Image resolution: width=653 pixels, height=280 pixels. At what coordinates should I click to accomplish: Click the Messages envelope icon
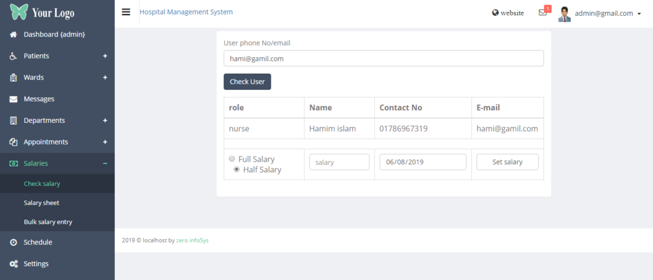click(13, 99)
